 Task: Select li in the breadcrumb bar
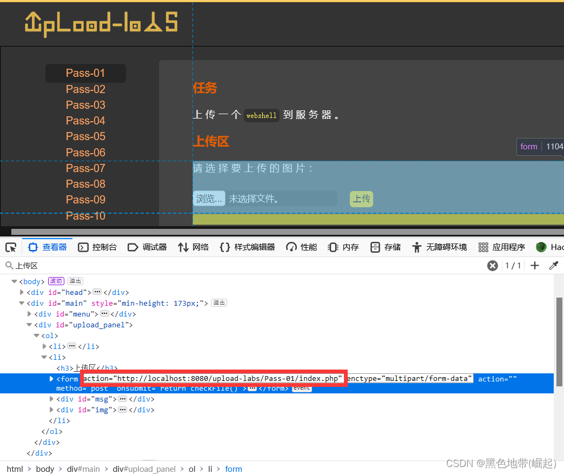click(210, 469)
